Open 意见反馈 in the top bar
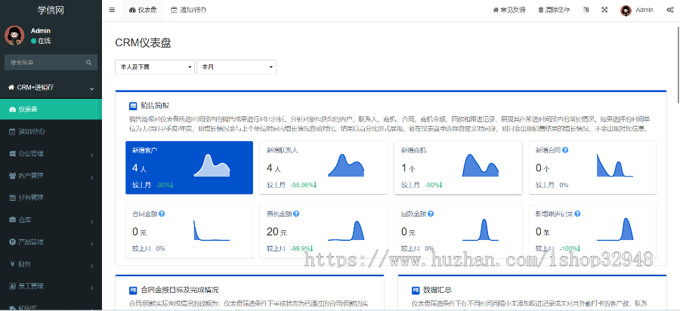The height and width of the screenshot is (311, 680). (x=509, y=10)
